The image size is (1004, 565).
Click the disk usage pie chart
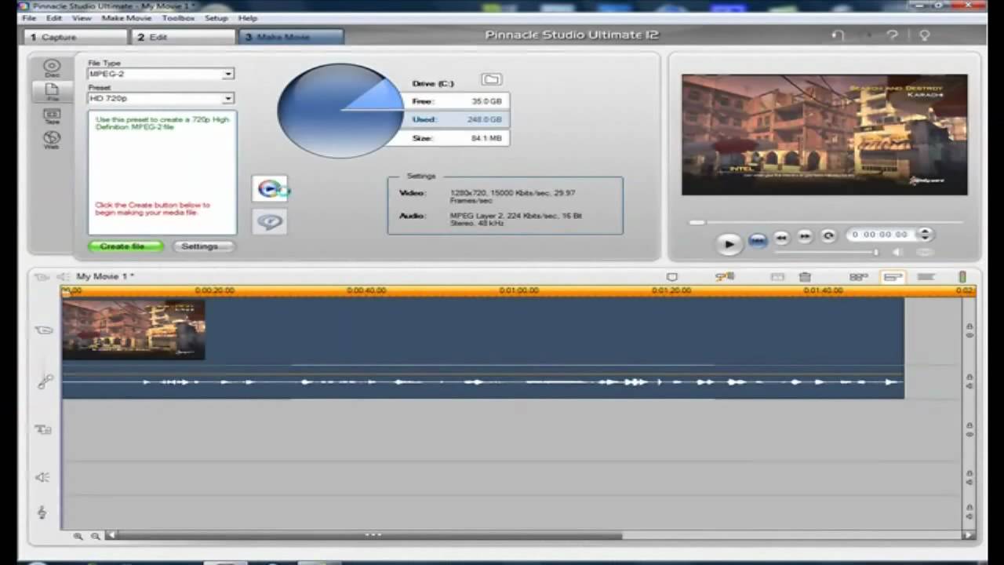340,110
